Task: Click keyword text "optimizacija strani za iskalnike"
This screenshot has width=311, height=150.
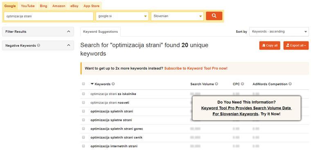Action: pyautogui.click(x=113, y=94)
